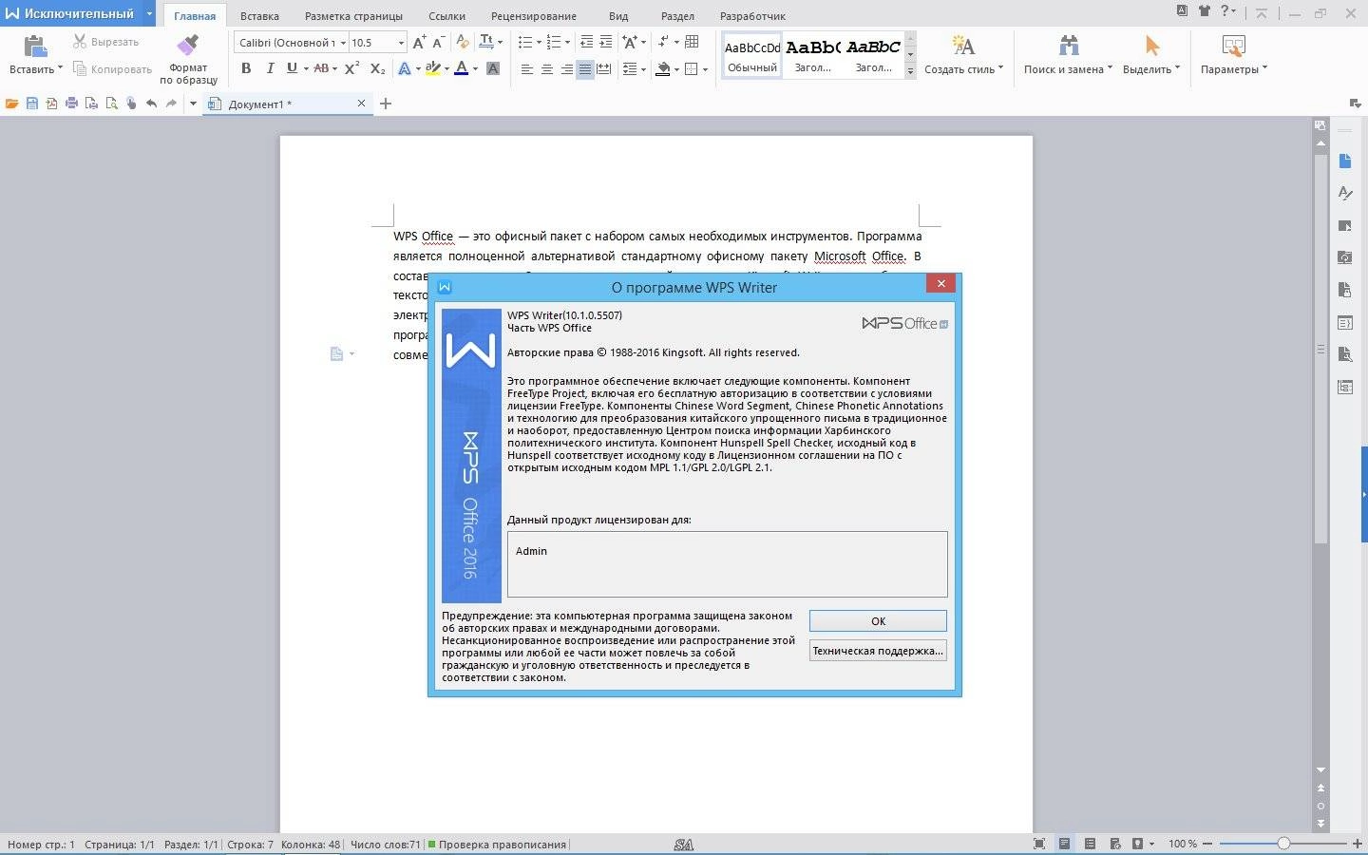This screenshot has height=855, width=1368.
Task: Toggle italic formatting
Action: pyautogui.click(x=270, y=68)
